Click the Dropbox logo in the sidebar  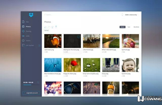pos(31,15)
